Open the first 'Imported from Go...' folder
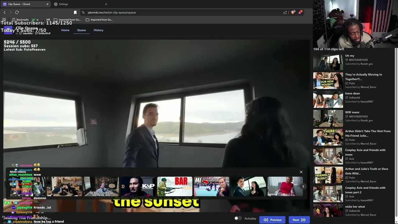This screenshot has height=224, width=398. point(67,20)
